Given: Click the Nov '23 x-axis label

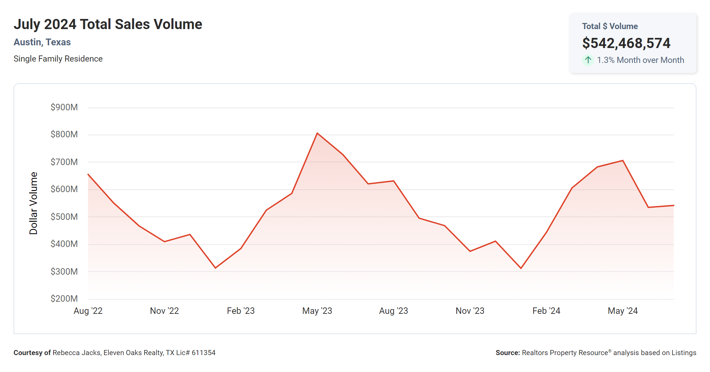Looking at the screenshot, I should (470, 311).
